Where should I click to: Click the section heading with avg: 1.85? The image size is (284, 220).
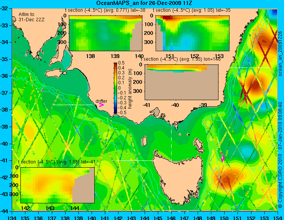[x=57, y=162]
